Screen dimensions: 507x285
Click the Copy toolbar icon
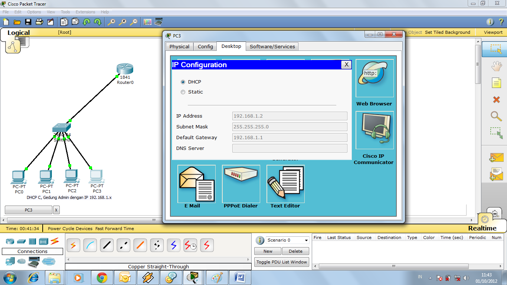pos(64,22)
